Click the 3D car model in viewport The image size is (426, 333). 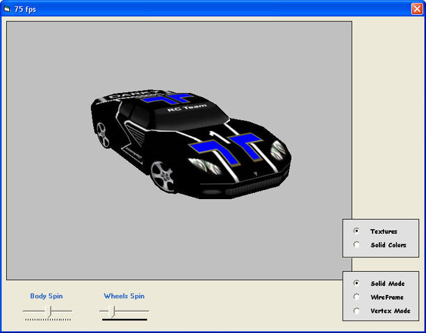coord(190,145)
